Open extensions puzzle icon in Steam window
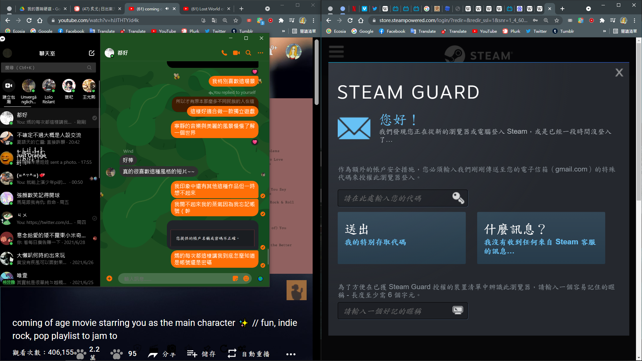This screenshot has width=642, height=361. (x=602, y=20)
